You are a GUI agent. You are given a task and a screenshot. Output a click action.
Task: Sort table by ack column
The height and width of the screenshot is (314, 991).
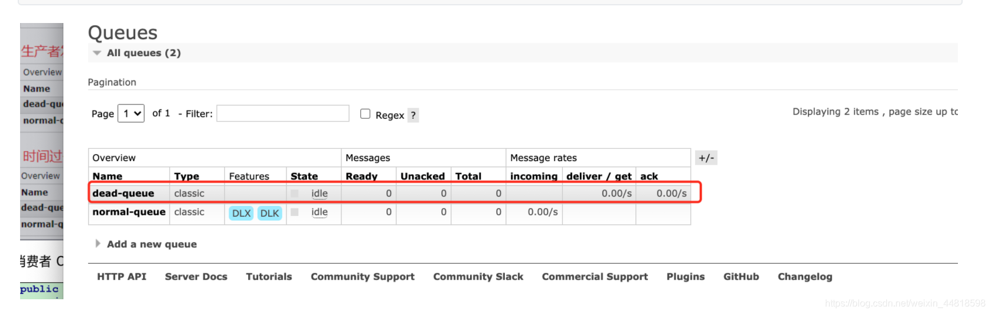pos(649,176)
